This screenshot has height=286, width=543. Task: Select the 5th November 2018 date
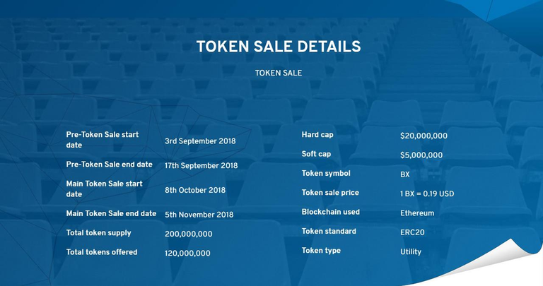[199, 215]
